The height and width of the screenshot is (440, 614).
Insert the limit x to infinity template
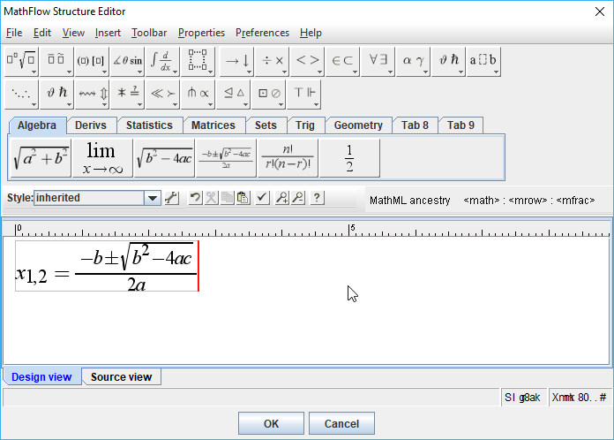tap(102, 158)
